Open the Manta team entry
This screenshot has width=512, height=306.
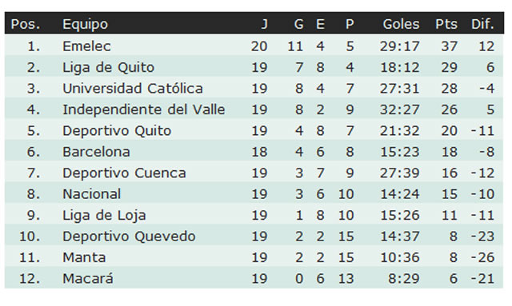point(84,258)
